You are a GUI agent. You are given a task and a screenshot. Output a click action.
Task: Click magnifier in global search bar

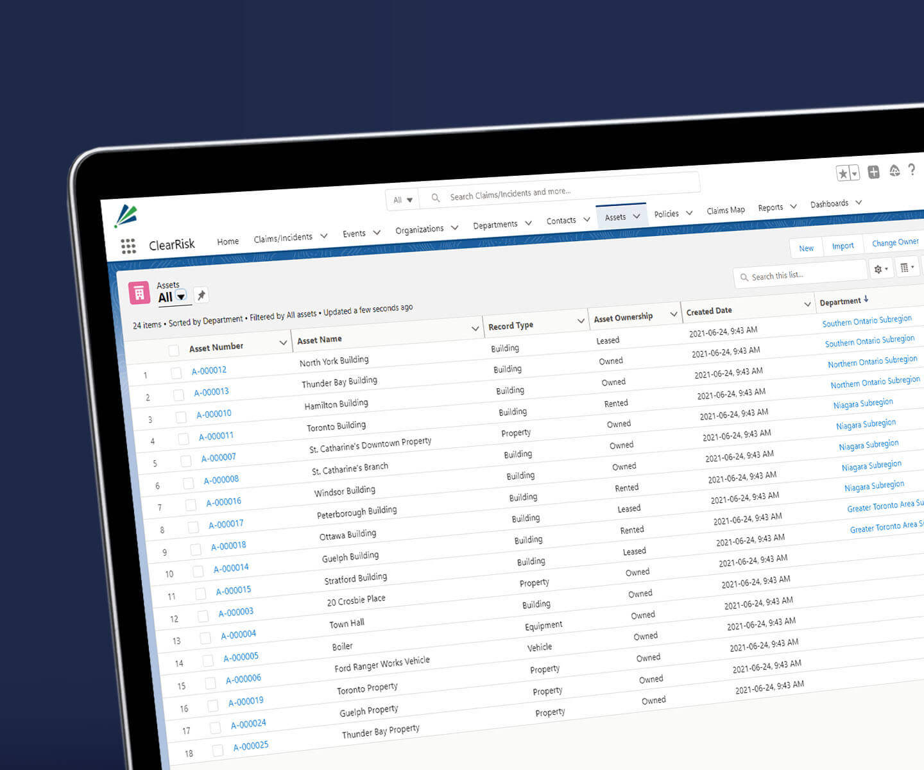coord(436,198)
